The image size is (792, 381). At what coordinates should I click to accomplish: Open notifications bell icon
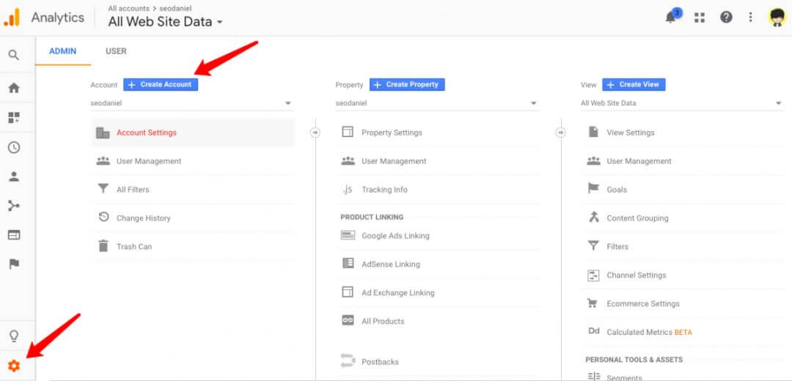671,17
